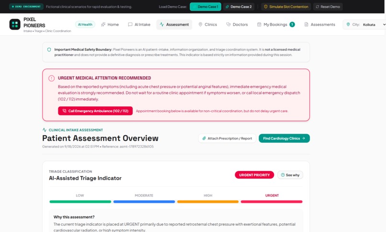The height and width of the screenshot is (232, 386).
Task: Select the red URGENT triage bar
Action: pos(272,202)
